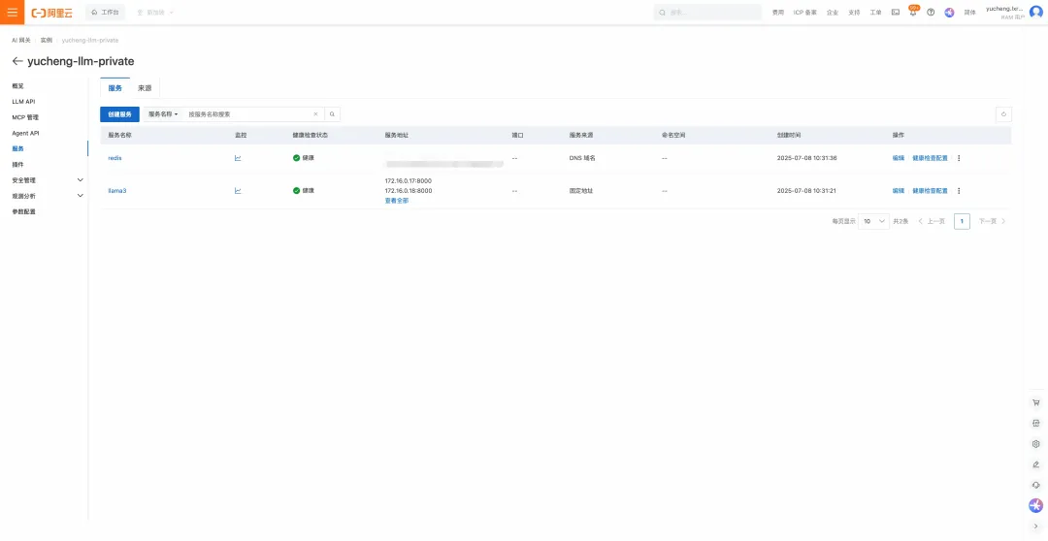Open the shopping cart icon in right rail

point(1036,402)
